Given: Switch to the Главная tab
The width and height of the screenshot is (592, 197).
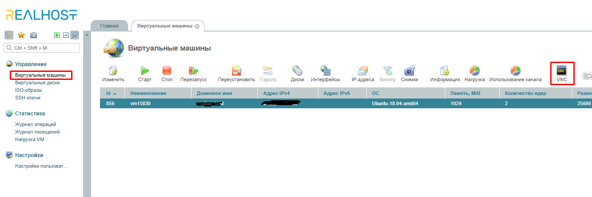Looking at the screenshot, I should click(x=109, y=26).
